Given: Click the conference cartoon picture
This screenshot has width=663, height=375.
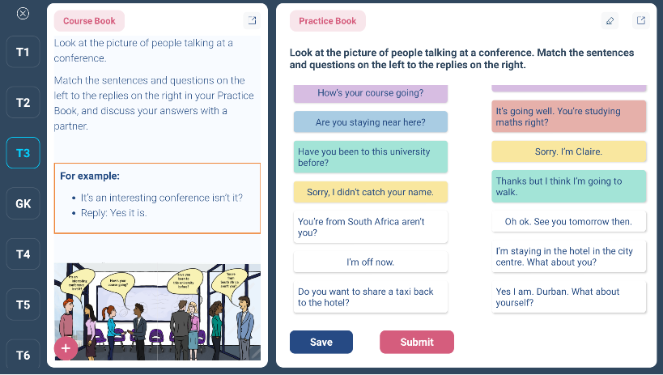Looking at the screenshot, I should click(x=157, y=312).
